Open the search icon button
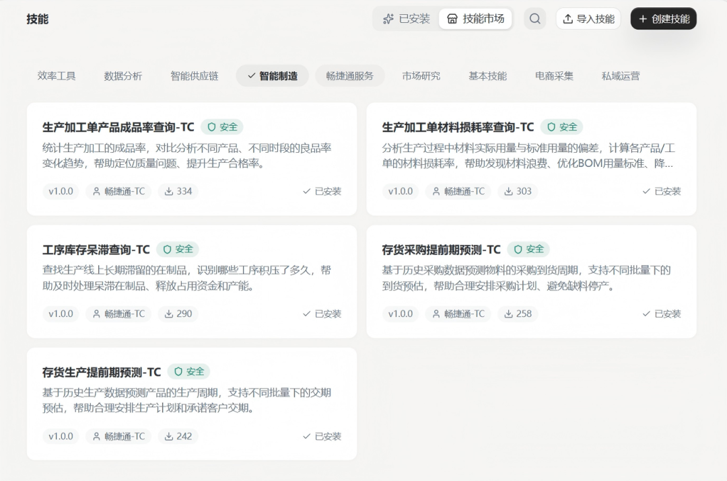Screen dimensions: 727x481 534,19
